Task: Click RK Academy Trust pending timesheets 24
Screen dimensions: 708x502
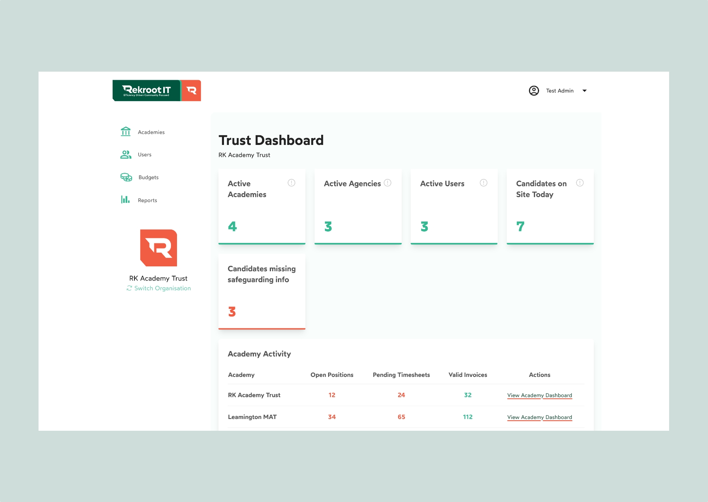Action: pyautogui.click(x=401, y=395)
